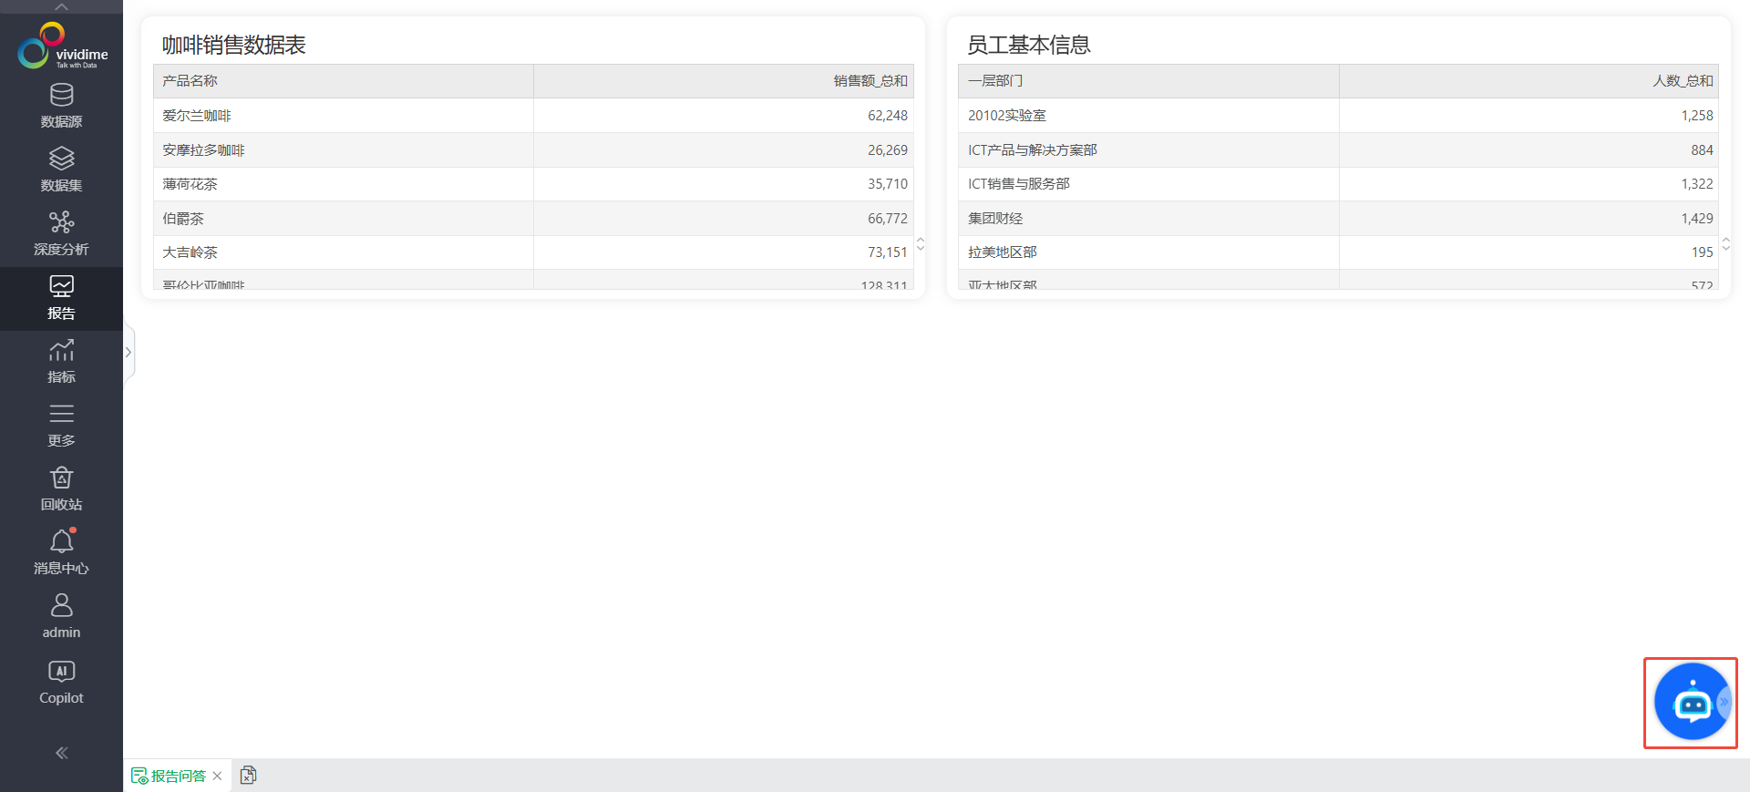Click the sales value 66,772
This screenshot has height=792, width=1750.
(x=888, y=219)
